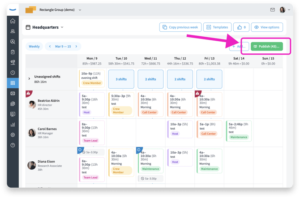Open the Home icon in sidebar
This screenshot has height=198, width=300.
point(13,21)
